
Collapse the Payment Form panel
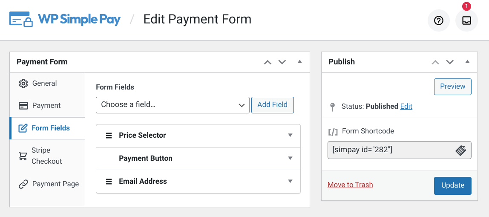click(300, 61)
